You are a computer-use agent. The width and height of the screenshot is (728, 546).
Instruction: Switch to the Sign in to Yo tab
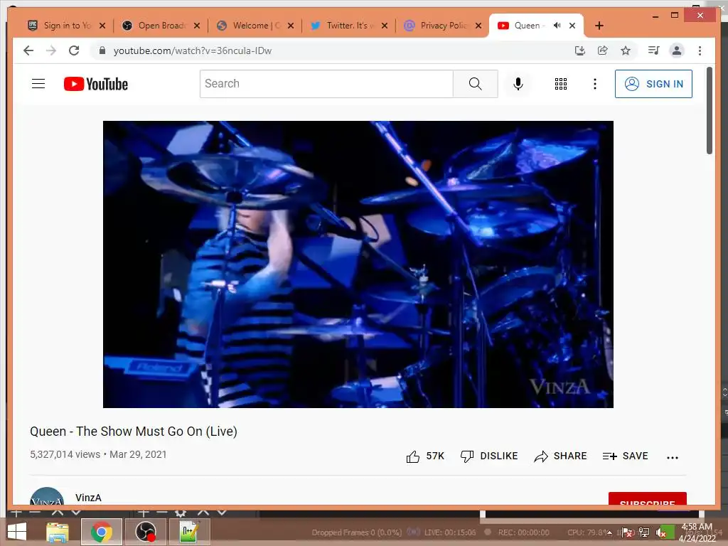pos(68,26)
